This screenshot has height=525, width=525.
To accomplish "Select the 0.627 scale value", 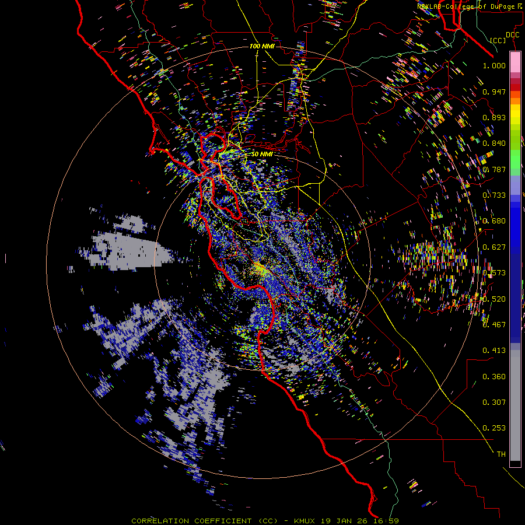I will click(494, 247).
